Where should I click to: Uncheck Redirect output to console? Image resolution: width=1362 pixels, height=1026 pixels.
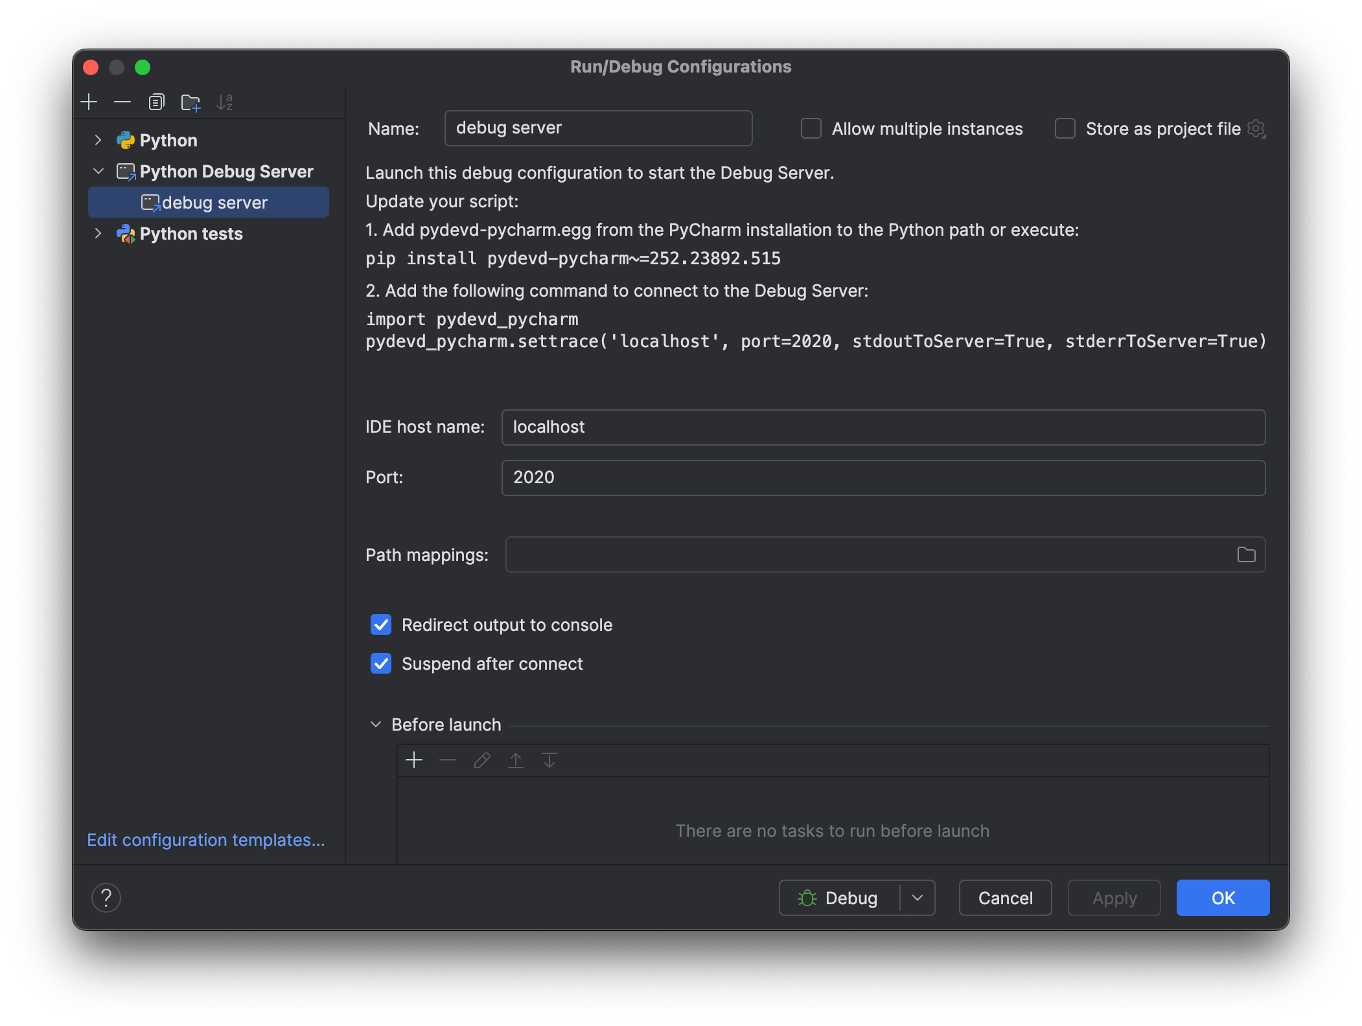pos(381,625)
